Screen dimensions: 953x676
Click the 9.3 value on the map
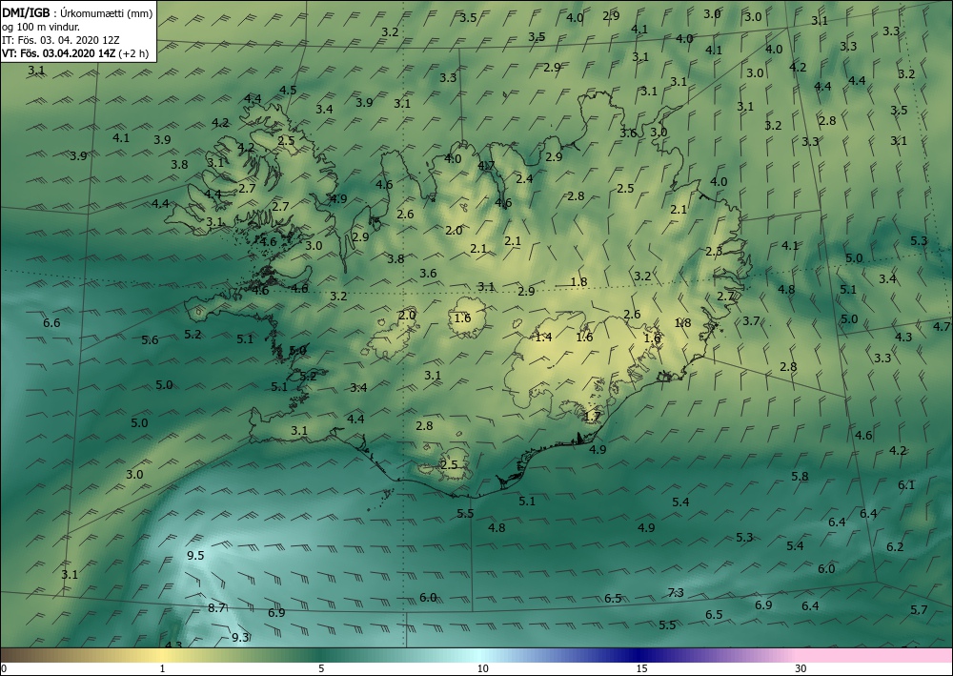241,637
